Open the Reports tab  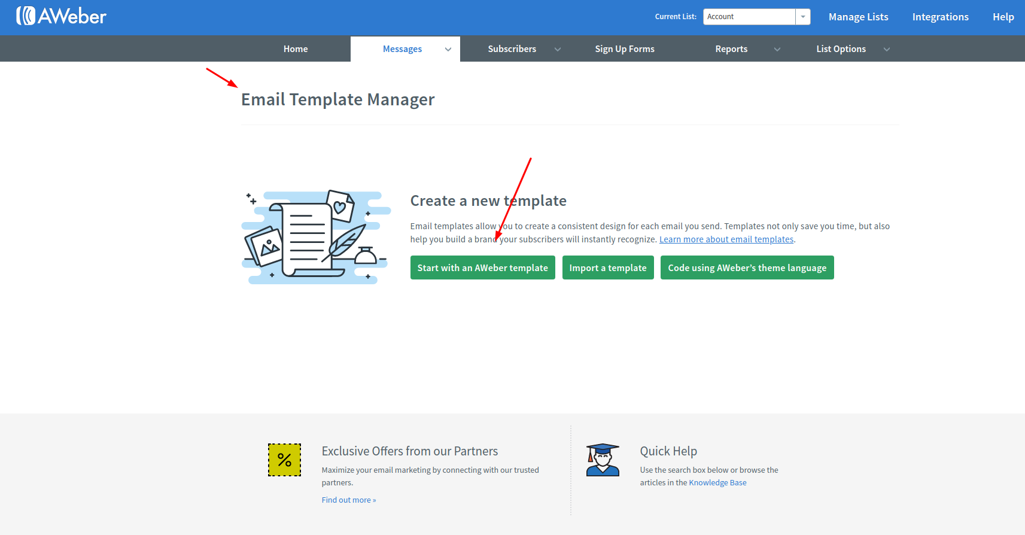[x=731, y=49]
